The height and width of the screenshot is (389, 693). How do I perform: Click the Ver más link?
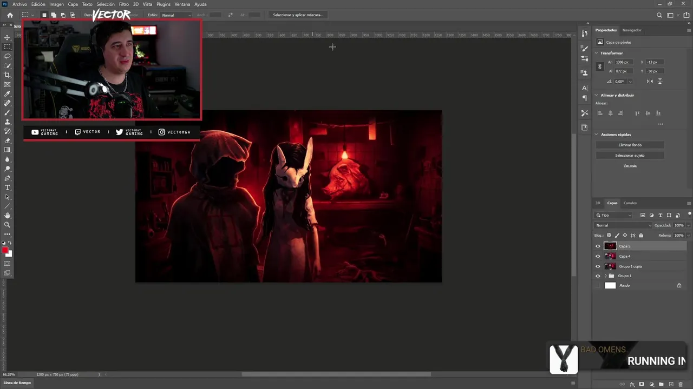630,166
